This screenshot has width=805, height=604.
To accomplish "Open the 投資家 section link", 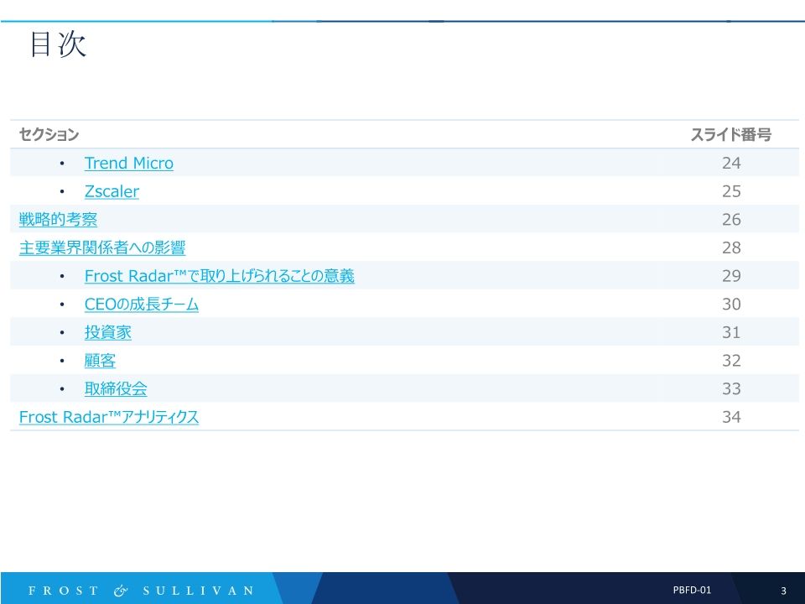I will click(x=107, y=332).
